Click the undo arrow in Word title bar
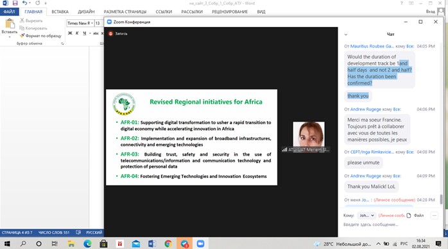The width and height of the screenshot is (448, 249). [25, 3]
